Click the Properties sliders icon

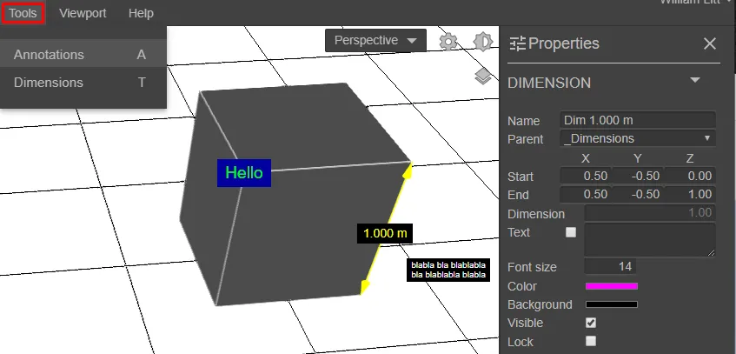click(517, 43)
